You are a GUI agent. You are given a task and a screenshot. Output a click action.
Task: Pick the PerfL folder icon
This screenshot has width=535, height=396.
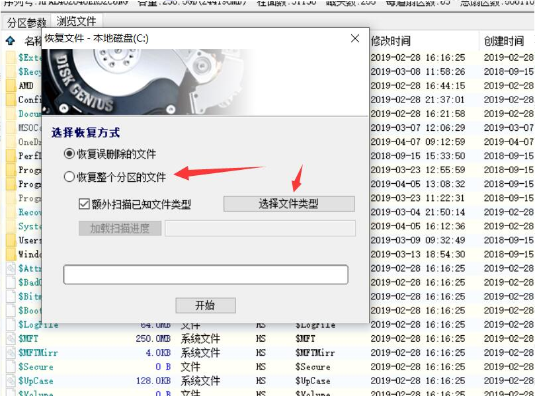point(11,155)
